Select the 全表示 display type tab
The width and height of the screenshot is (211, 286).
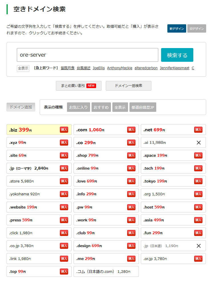pyautogui.click(x=120, y=107)
